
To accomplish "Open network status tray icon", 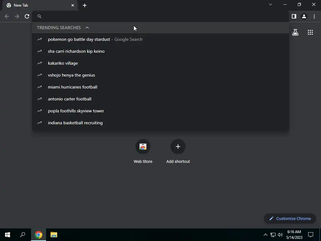I will (x=273, y=235).
